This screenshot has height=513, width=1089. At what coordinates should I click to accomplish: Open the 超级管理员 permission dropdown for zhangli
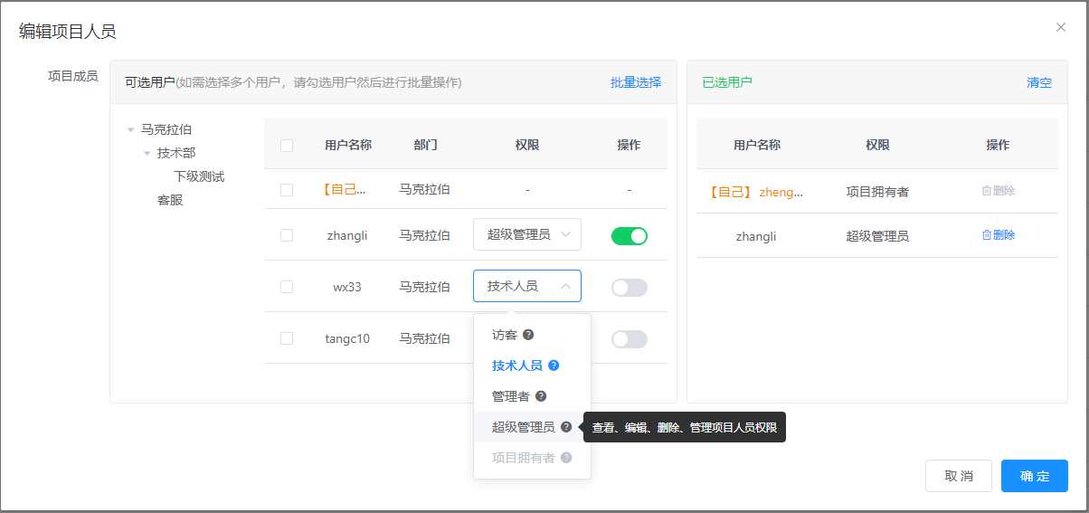[527, 234]
